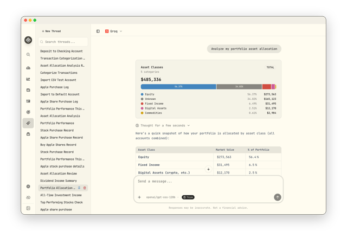This screenshot has height=231, width=347.
Task: Open the line chart performance icon
Action: point(28,79)
